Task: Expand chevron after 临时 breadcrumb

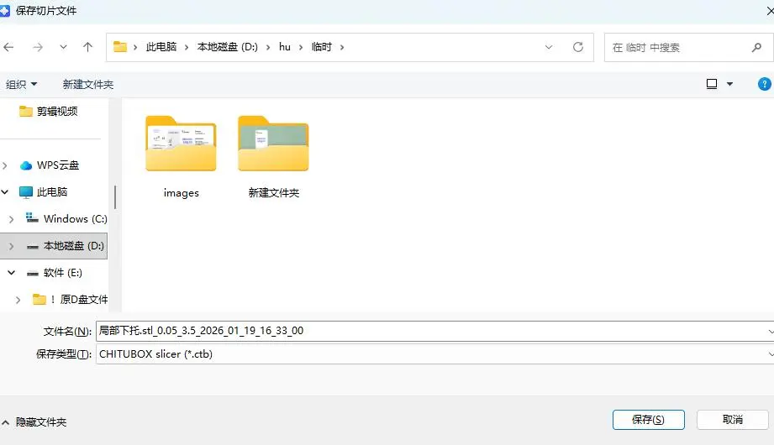Action: (x=341, y=47)
